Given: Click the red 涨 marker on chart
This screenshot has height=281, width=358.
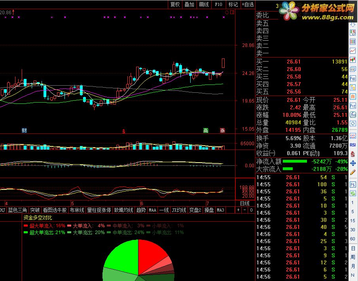Looking at the screenshot, I should (x=222, y=131).
